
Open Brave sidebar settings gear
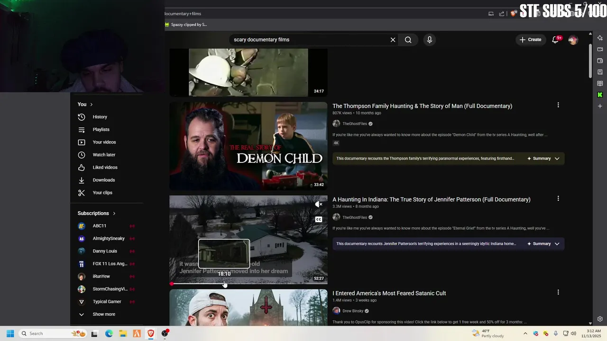point(600,319)
